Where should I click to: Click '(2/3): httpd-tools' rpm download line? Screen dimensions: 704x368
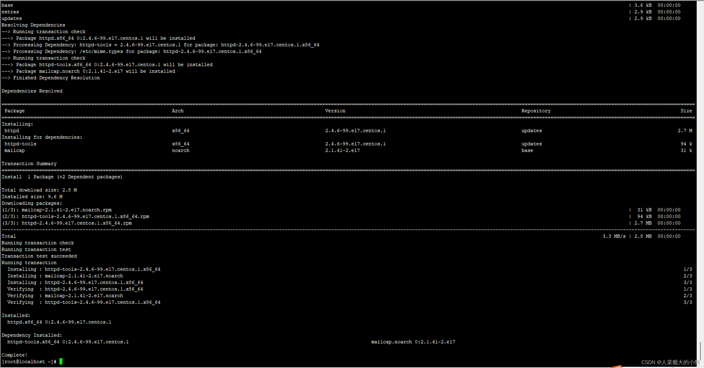click(x=75, y=216)
